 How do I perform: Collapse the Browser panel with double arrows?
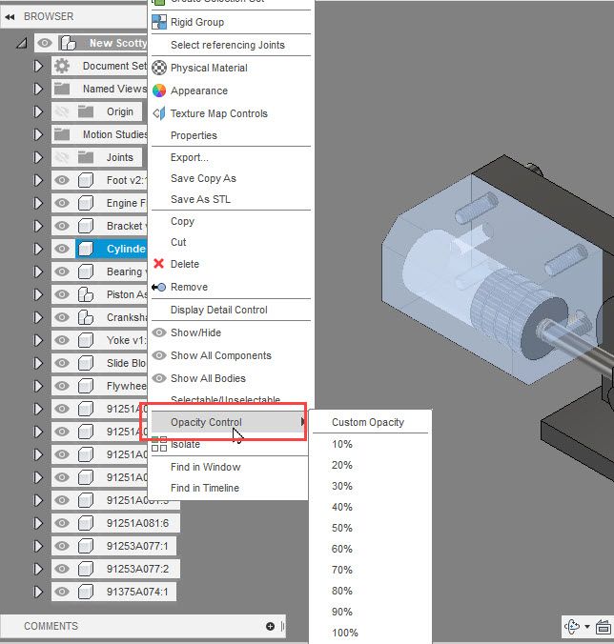pyautogui.click(x=10, y=17)
